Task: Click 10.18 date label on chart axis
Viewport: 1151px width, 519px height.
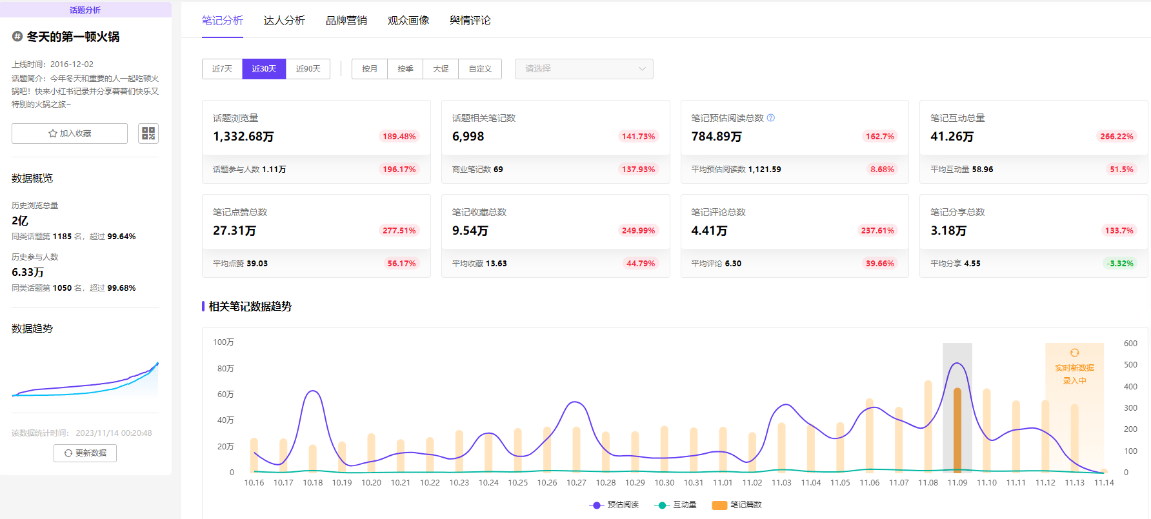Action: click(x=313, y=482)
